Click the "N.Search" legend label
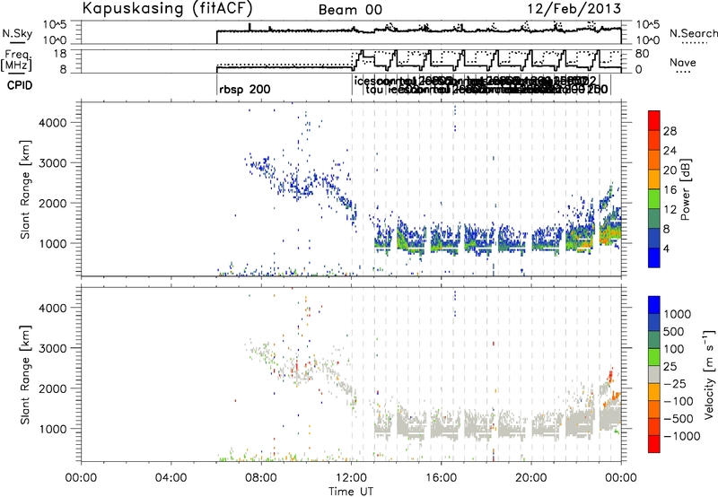This screenshot has width=718, height=497. point(693,33)
